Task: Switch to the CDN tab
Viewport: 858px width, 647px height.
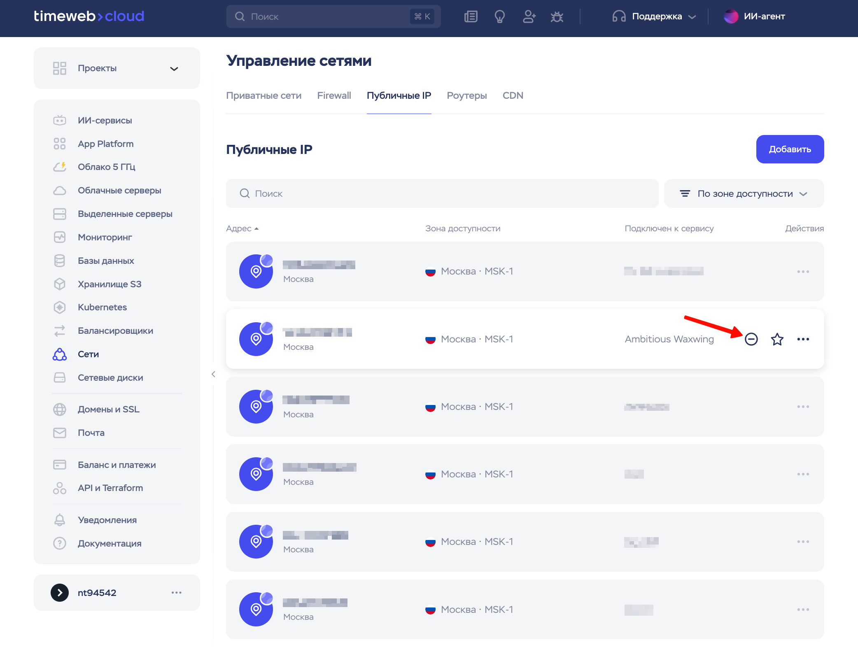Action: tap(513, 95)
